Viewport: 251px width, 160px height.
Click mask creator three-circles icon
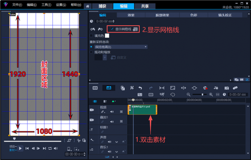click(235, 88)
